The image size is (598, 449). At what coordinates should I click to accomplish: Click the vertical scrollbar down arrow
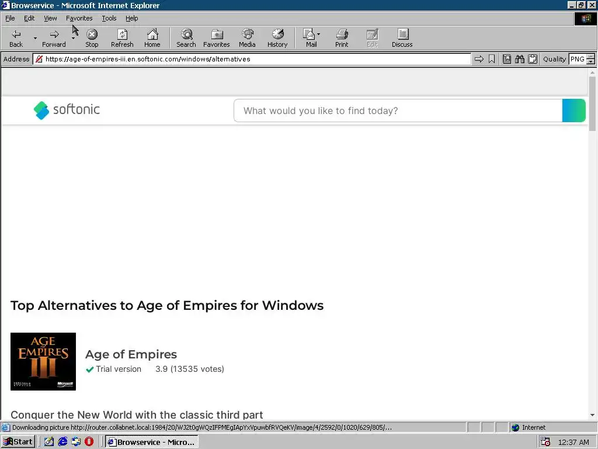pos(592,415)
